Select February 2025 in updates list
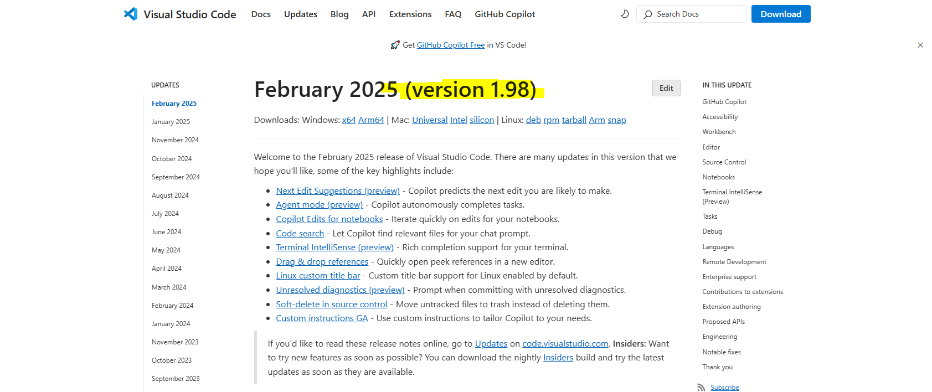Image resolution: width=932 pixels, height=392 pixels. pos(174,104)
